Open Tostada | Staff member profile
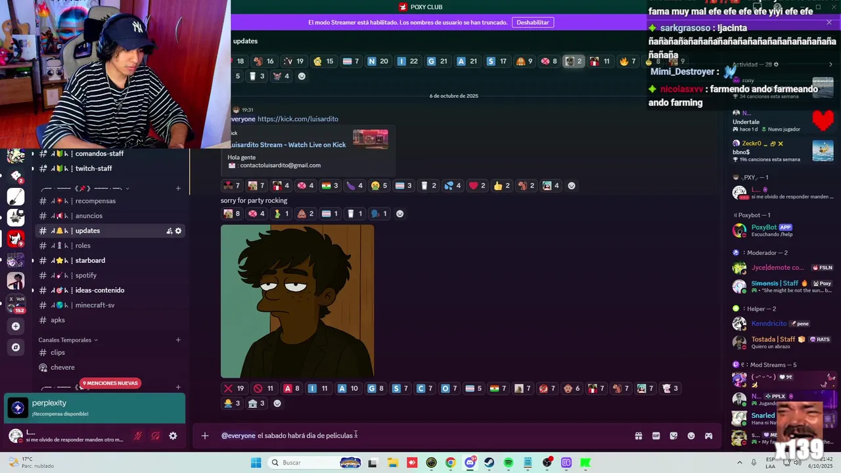The width and height of the screenshot is (841, 473). [783, 342]
